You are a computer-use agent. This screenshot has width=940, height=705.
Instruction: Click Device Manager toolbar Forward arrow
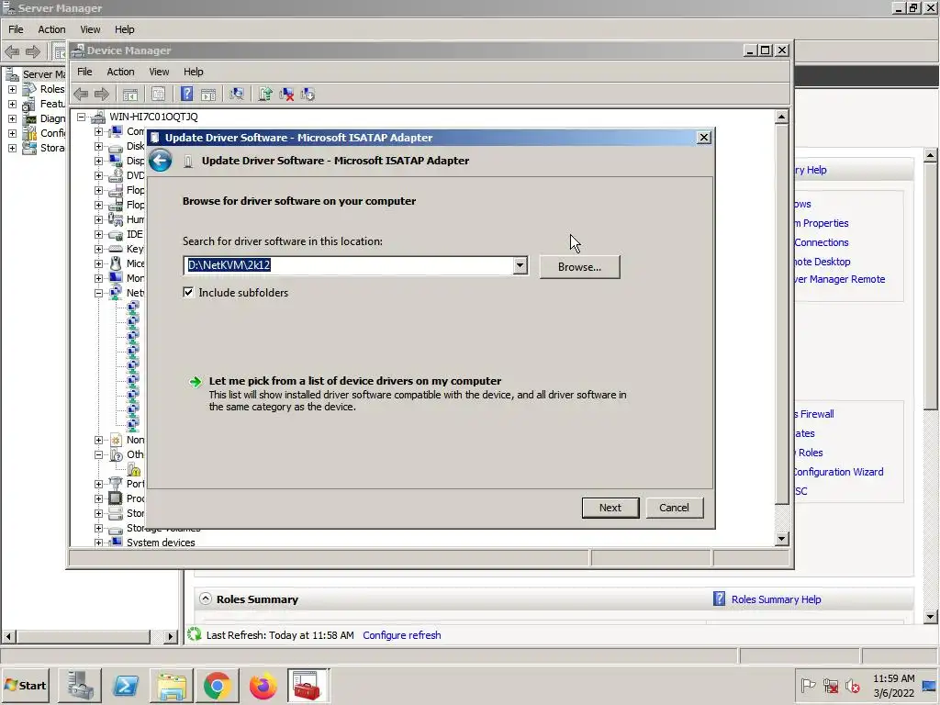(x=102, y=95)
